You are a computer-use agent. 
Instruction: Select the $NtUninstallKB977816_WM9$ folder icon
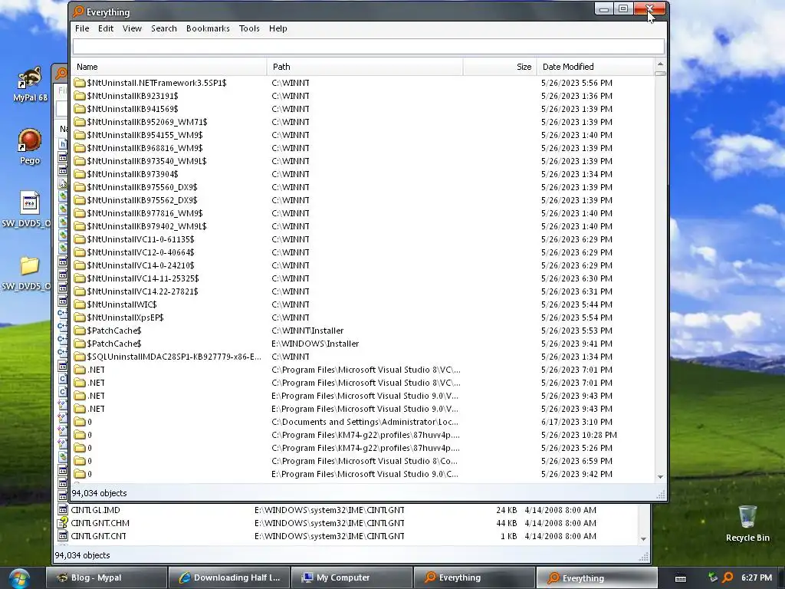click(x=80, y=213)
